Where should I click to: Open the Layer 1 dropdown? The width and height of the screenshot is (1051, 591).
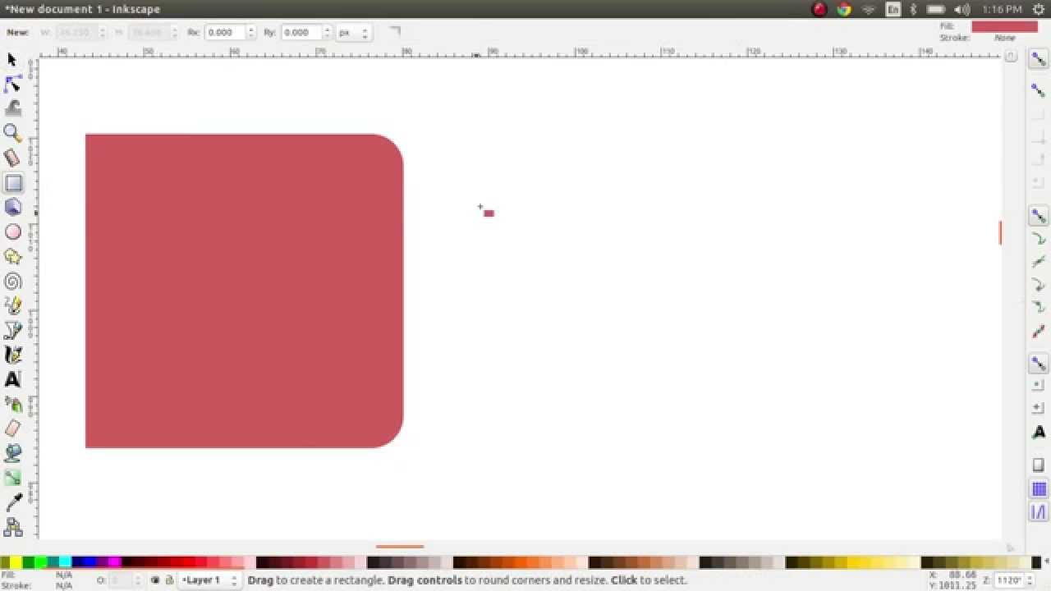tap(210, 580)
